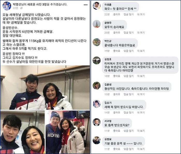The width and height of the screenshot is (181, 154).
Task: Reply to 김승기's comment via 답글 달기
Action: click(129, 112)
